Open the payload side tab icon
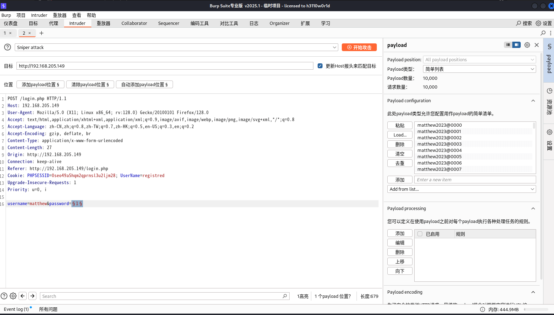Viewport: 554px width, 315px height. tap(549, 47)
